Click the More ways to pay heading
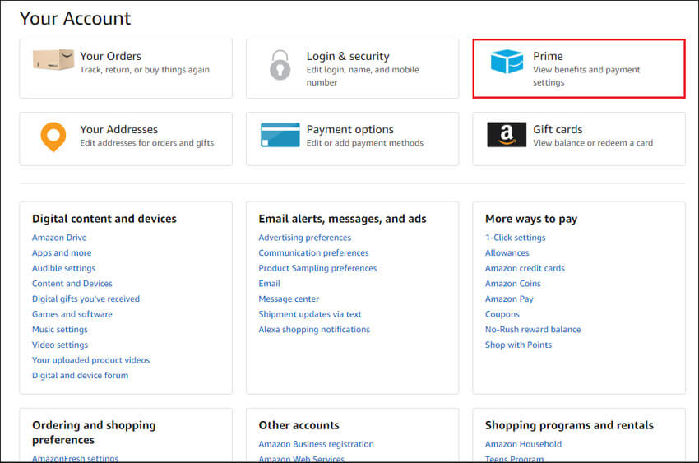The image size is (699, 463). point(531,219)
